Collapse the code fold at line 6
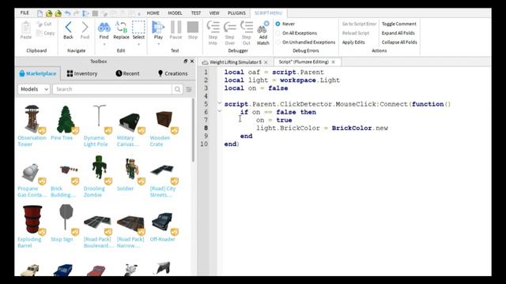The height and width of the screenshot is (284, 506). [x=220, y=111]
